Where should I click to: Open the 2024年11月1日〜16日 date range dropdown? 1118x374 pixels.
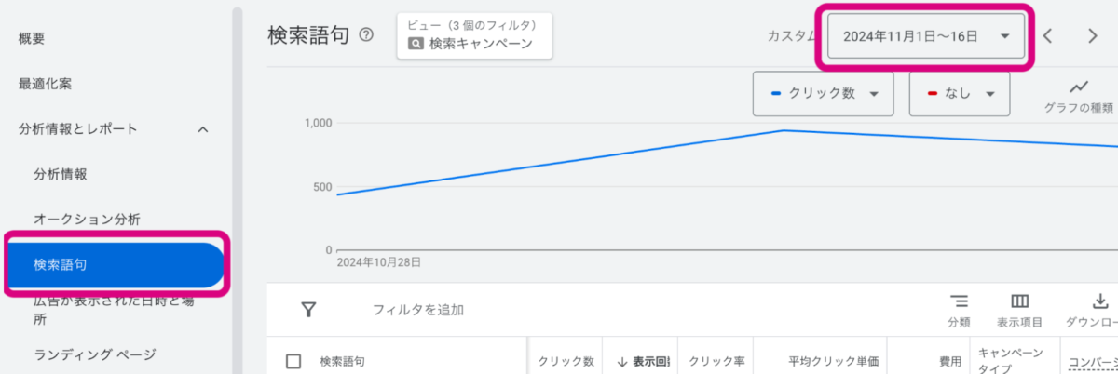point(926,36)
